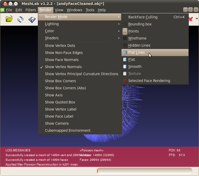
Task: Select Points render mode
Action: coord(155,31)
